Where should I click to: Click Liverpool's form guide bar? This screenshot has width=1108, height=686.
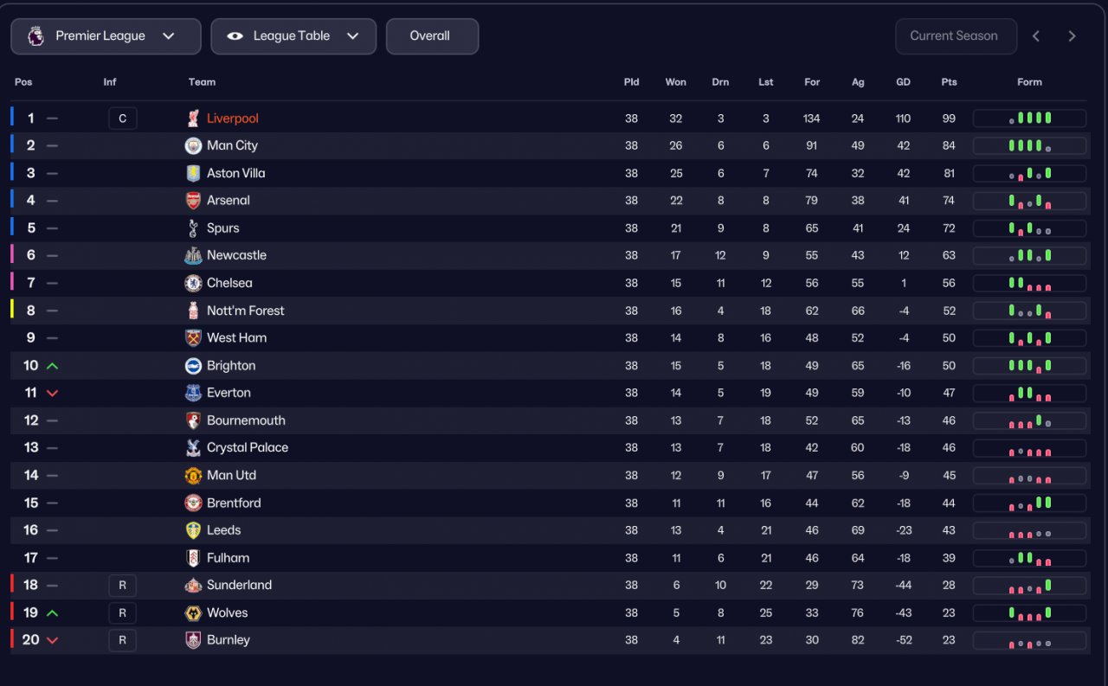[x=1029, y=119]
